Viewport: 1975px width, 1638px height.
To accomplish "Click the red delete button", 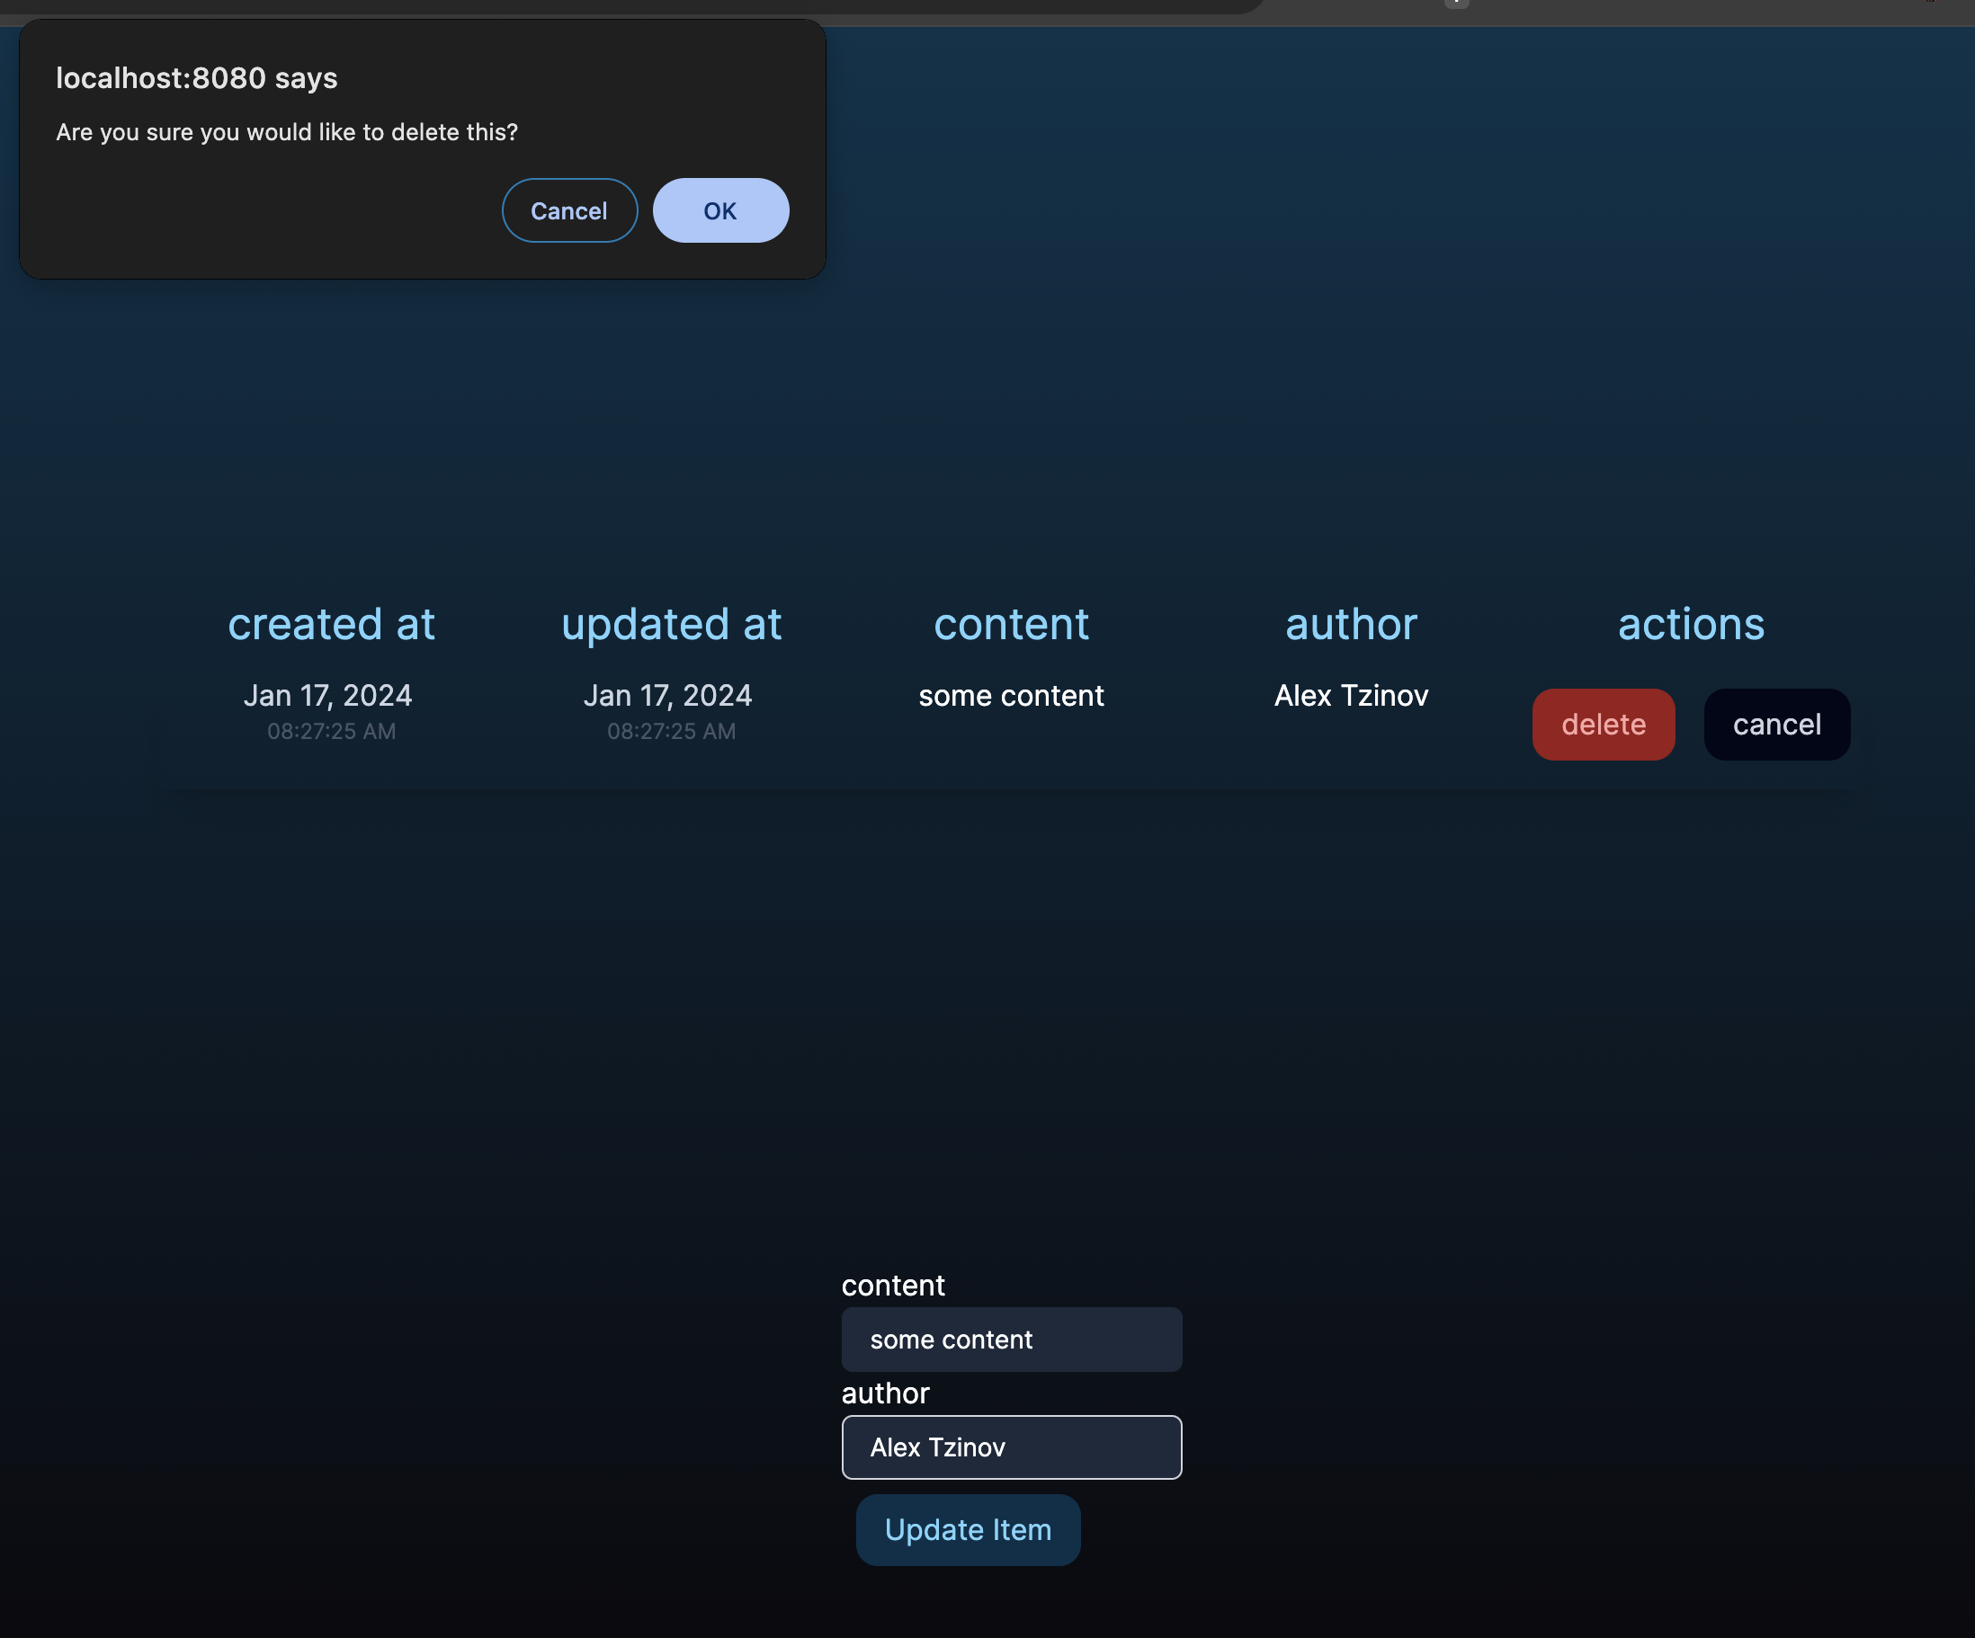I will (1603, 724).
